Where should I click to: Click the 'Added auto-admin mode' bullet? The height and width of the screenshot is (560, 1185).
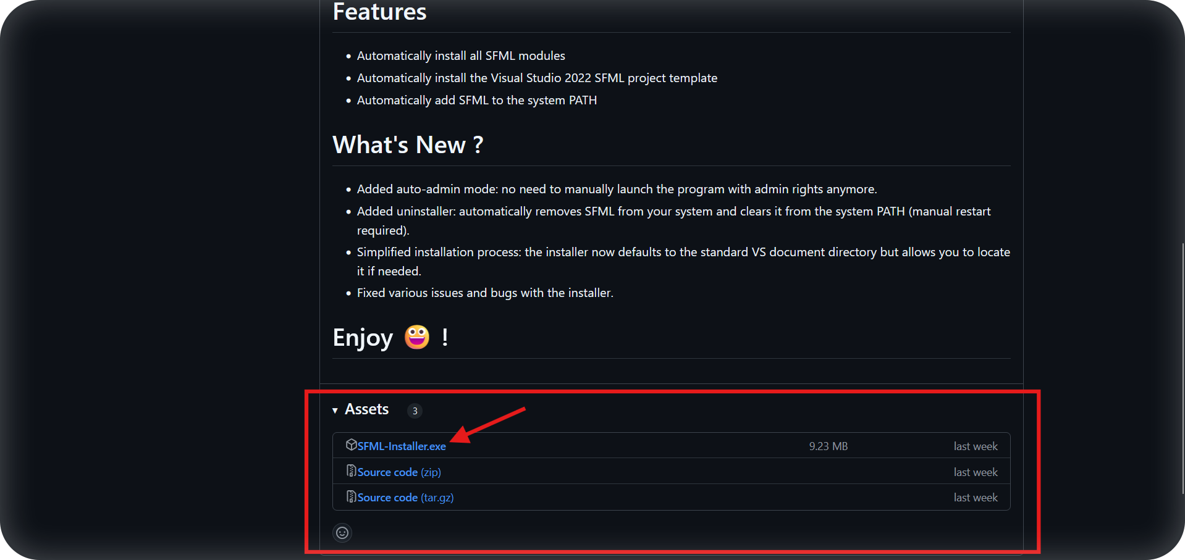coord(617,189)
